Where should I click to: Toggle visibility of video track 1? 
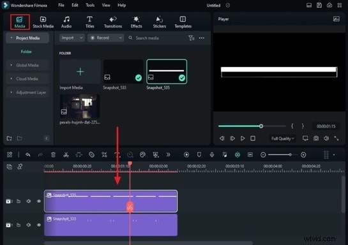coord(39,225)
